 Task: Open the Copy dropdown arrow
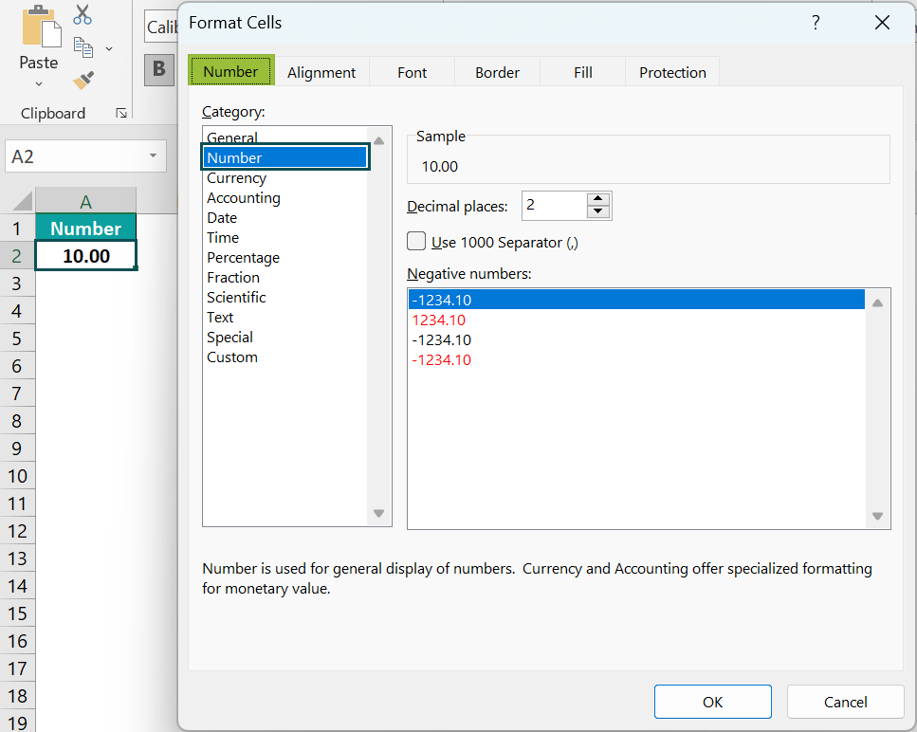pos(109,48)
